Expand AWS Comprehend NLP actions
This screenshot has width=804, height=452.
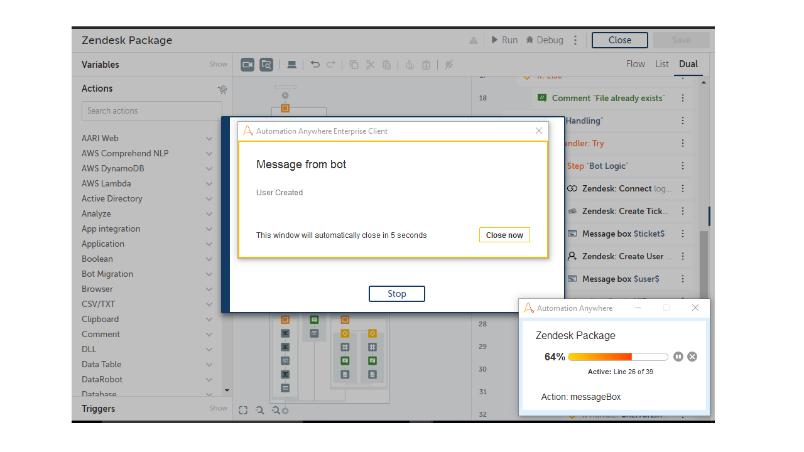(x=209, y=153)
